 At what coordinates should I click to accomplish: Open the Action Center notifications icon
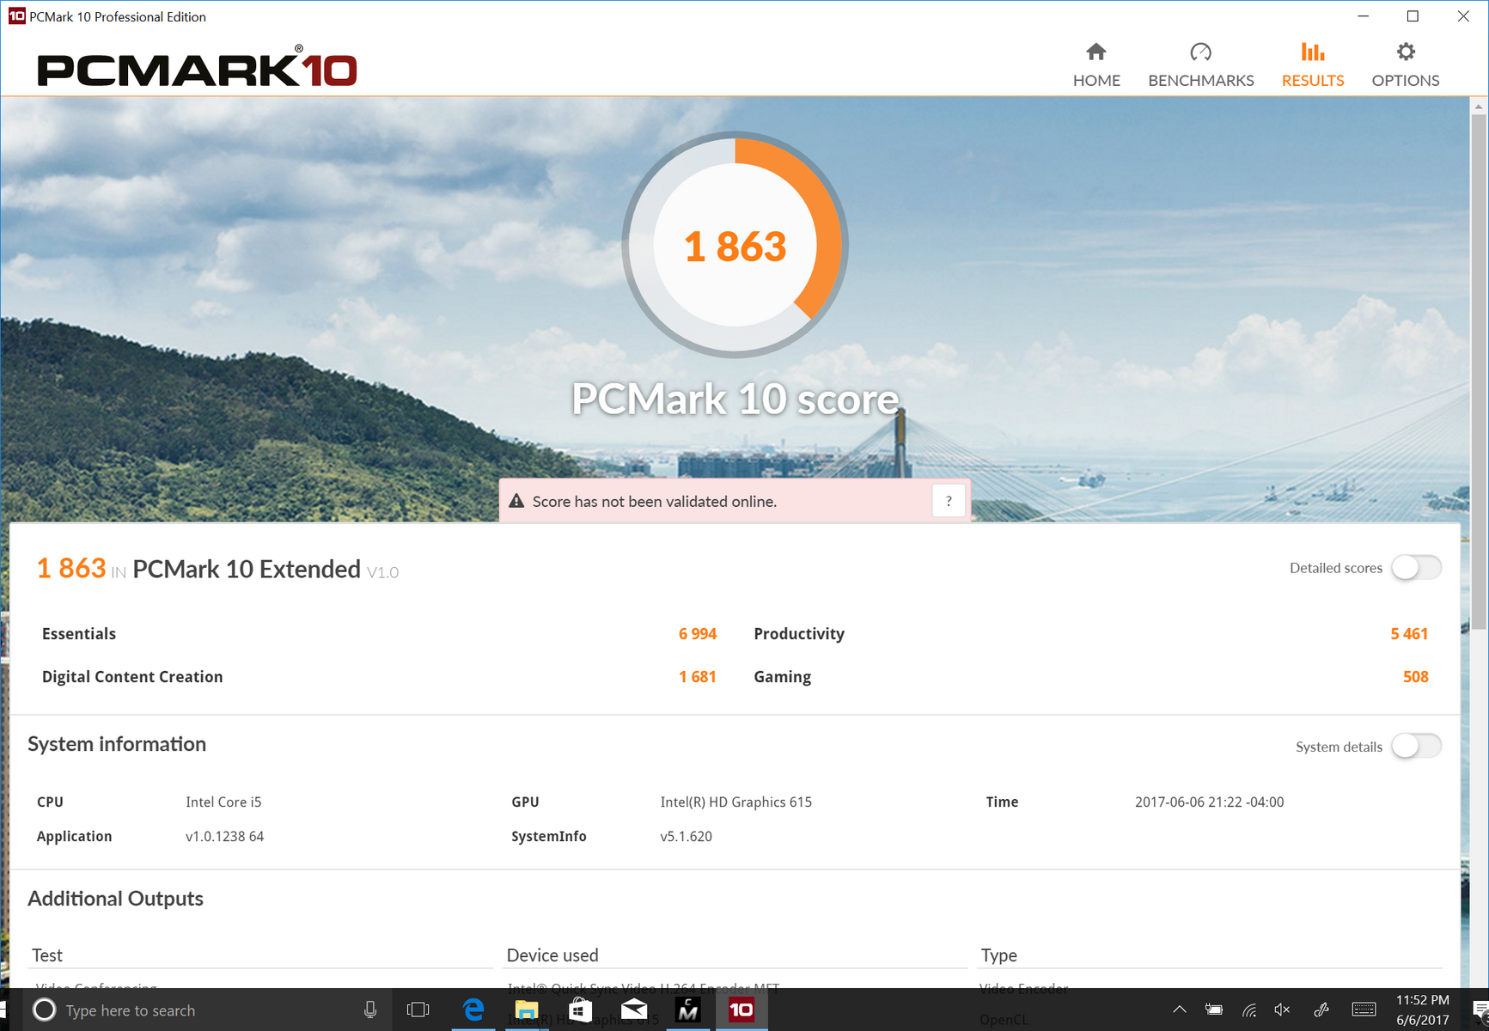click(x=1480, y=1010)
